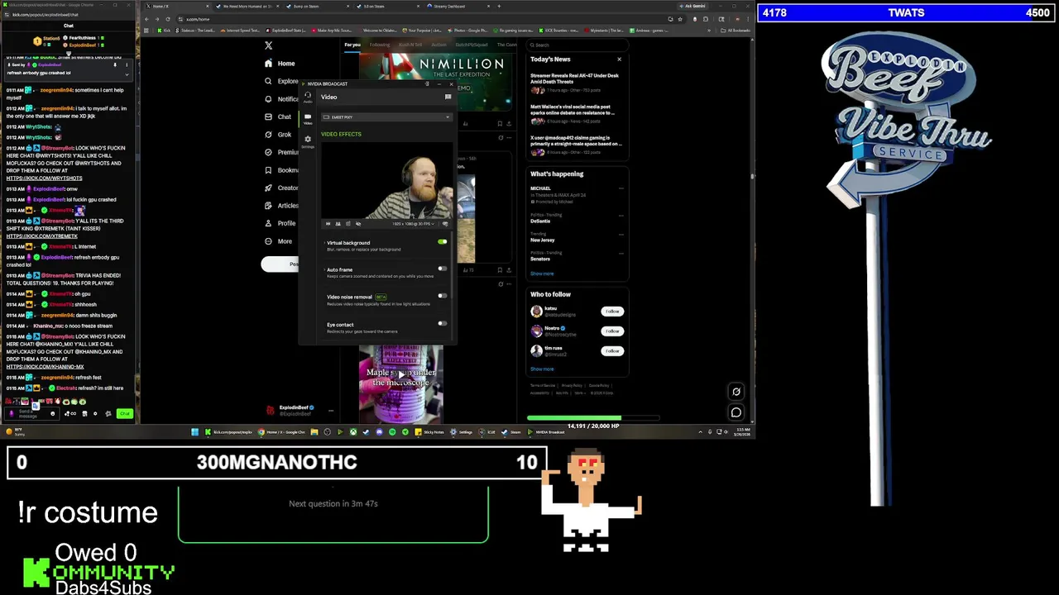Follow Nostro in Who to follow
1059x595 pixels.
(x=612, y=331)
